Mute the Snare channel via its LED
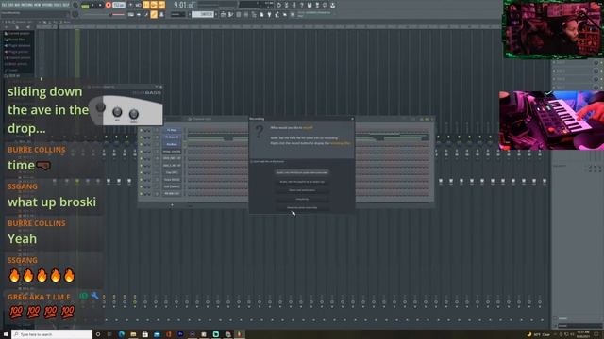This screenshot has height=339, width=604. pyautogui.click(x=141, y=180)
